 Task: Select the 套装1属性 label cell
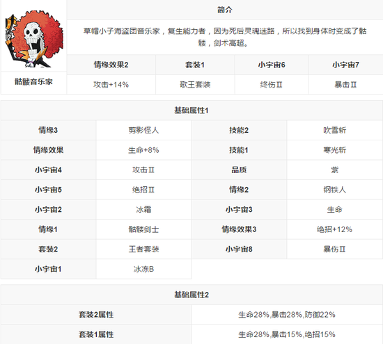pos(96,334)
